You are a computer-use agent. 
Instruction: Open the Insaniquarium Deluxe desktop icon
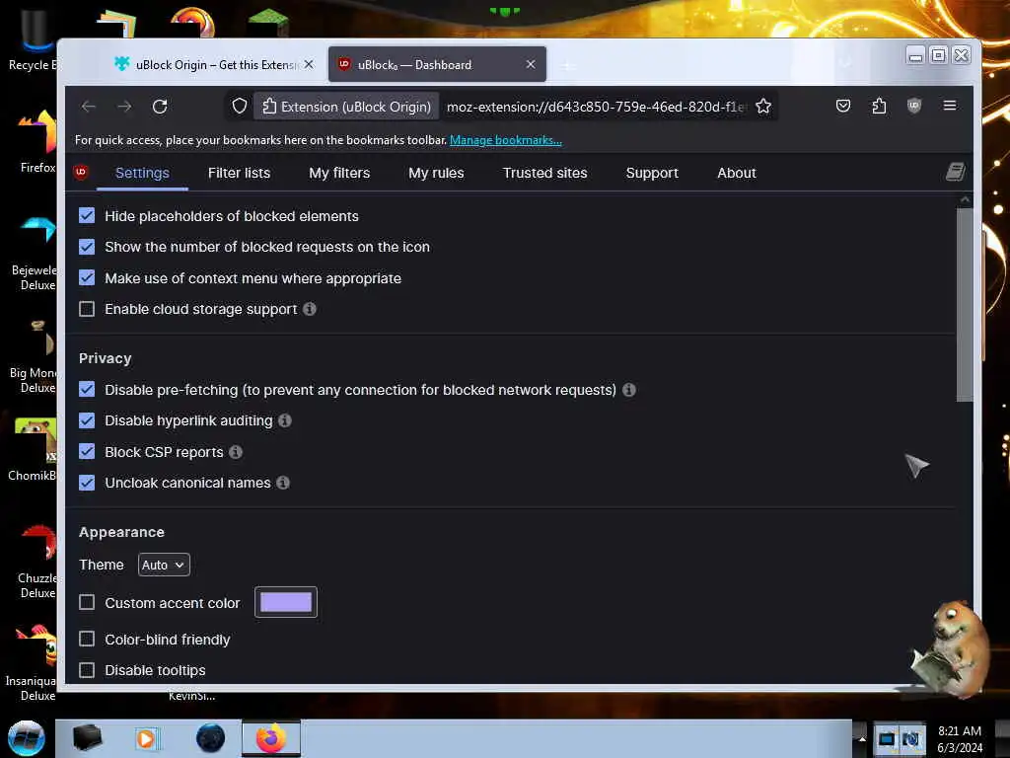tap(33, 662)
